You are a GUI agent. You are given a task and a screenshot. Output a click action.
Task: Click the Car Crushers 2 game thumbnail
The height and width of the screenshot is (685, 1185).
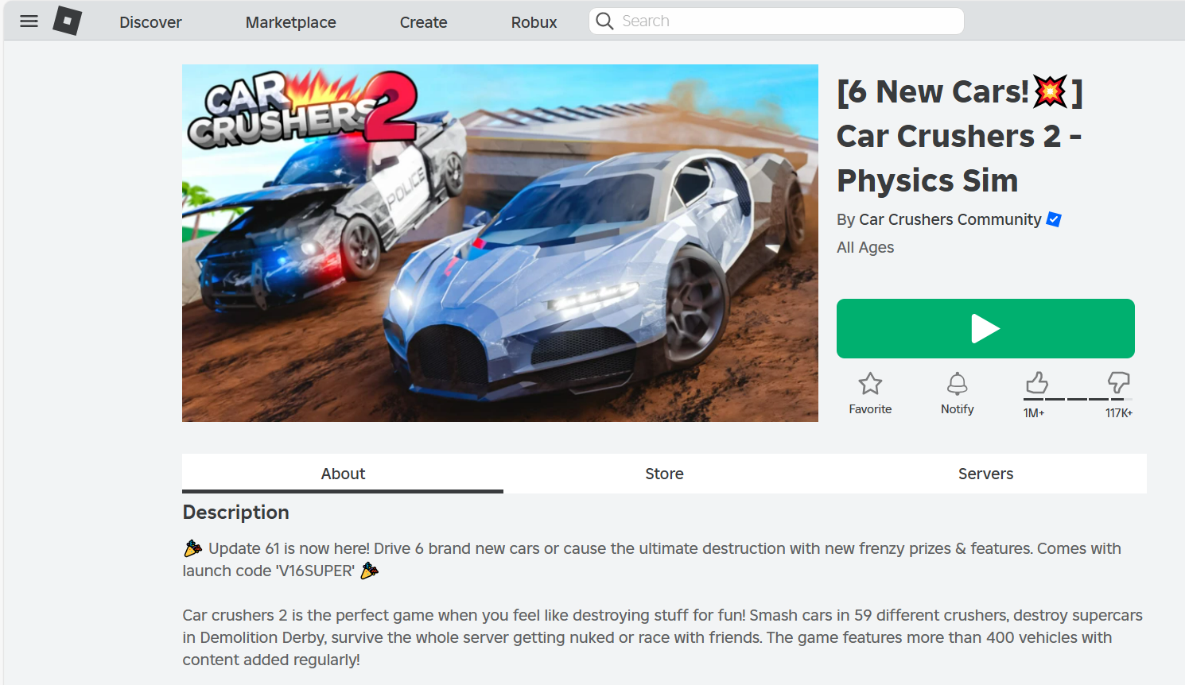coord(500,243)
